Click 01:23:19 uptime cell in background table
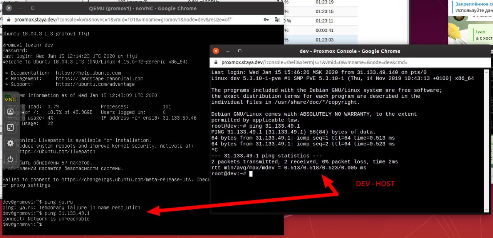The width and height of the screenshot is (493, 238). coord(324,2)
